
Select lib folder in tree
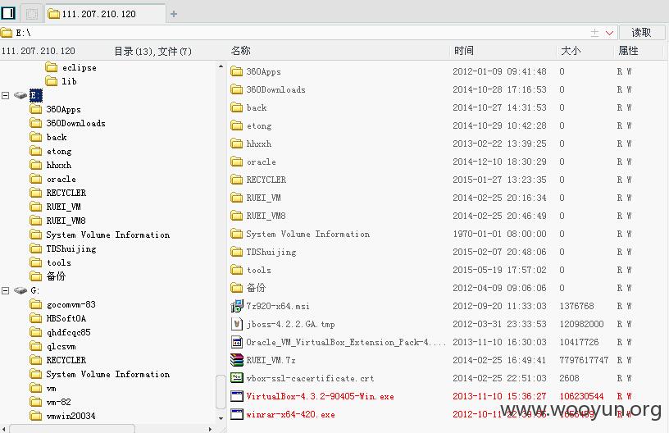pos(61,81)
